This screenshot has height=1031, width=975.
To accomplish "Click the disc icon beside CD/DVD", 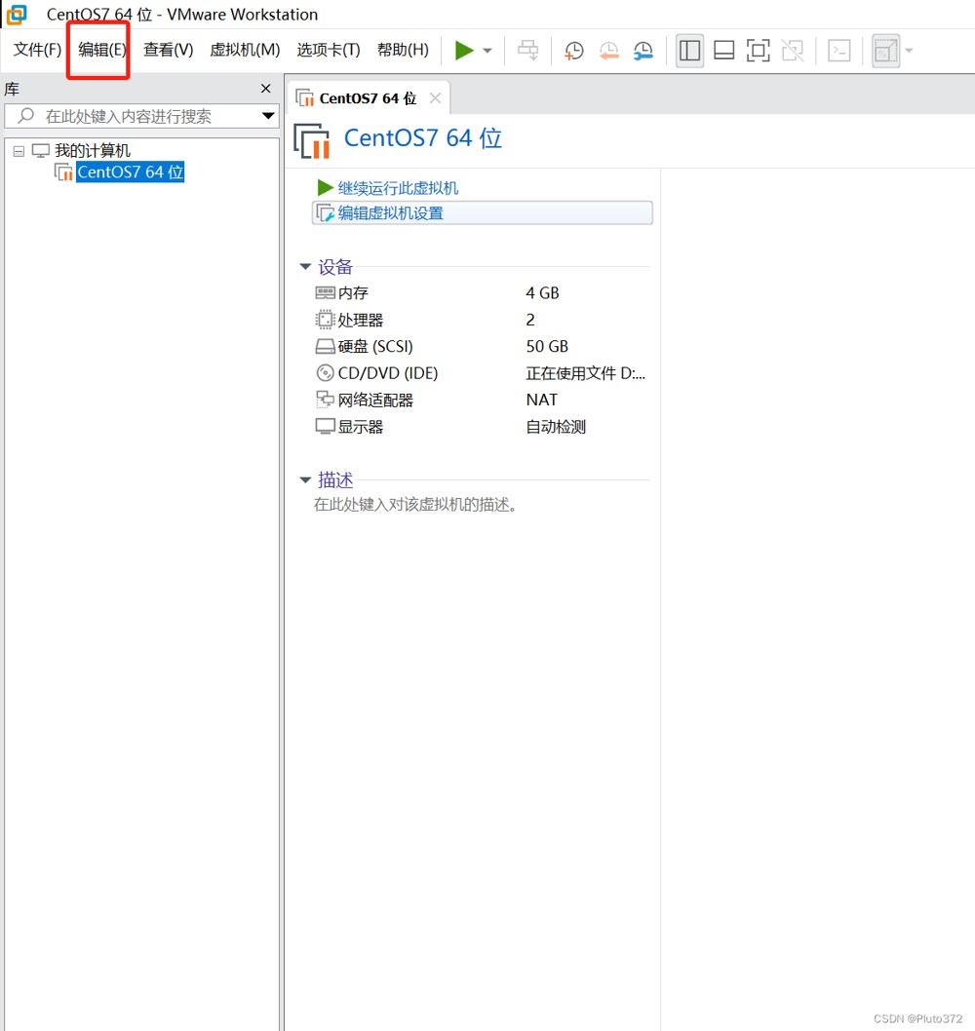I will click(325, 373).
